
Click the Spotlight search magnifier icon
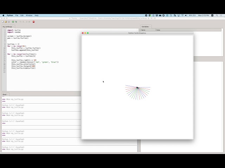click(x=217, y=15)
